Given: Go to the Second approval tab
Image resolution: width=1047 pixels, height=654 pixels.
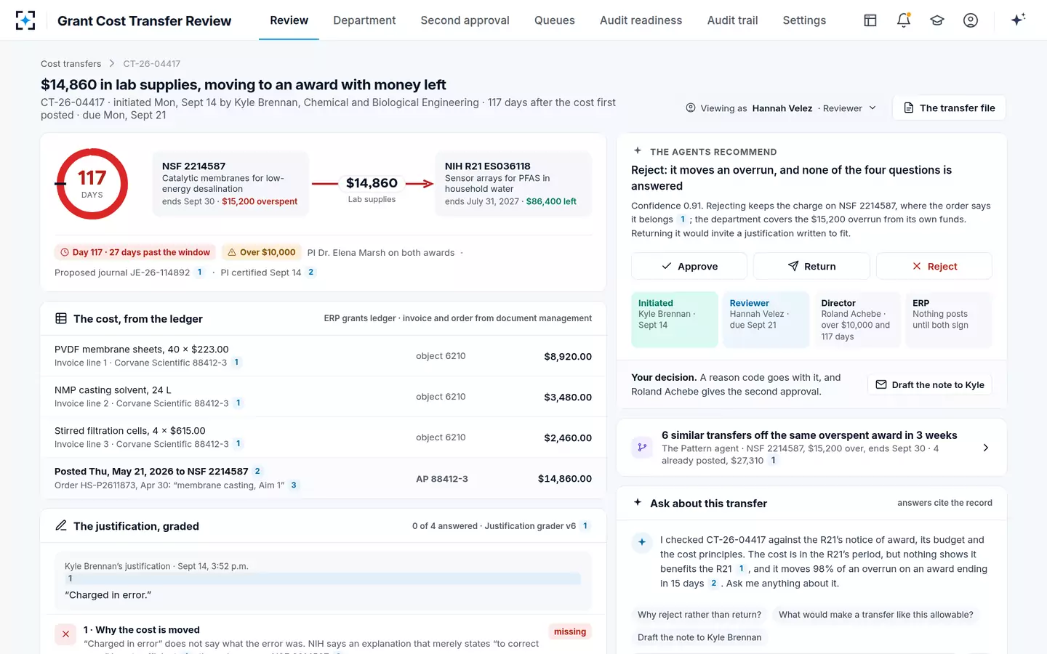Looking at the screenshot, I should [465, 20].
